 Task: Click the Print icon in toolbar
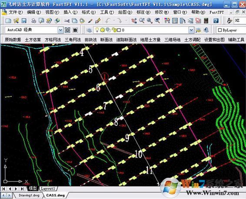(33, 21)
